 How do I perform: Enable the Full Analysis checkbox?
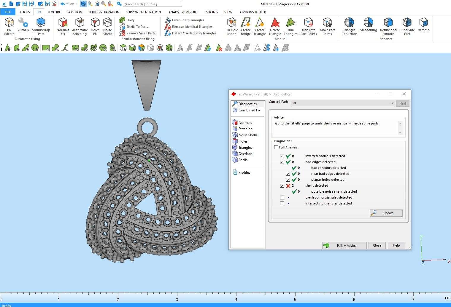[276, 147]
